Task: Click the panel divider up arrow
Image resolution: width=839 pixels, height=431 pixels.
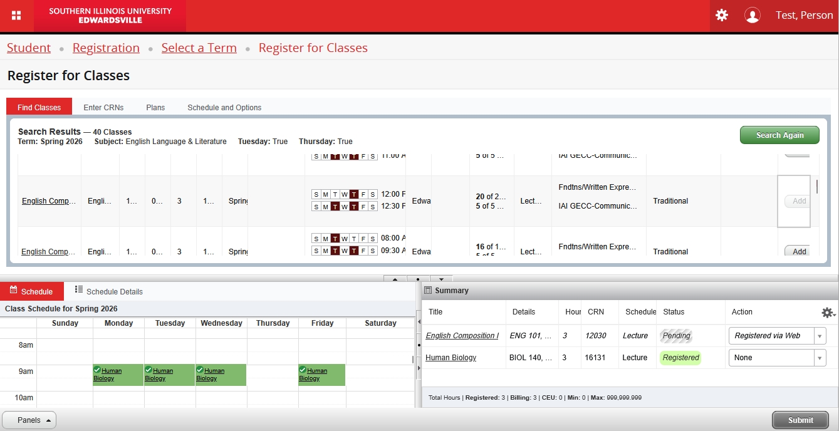Action: (x=395, y=279)
